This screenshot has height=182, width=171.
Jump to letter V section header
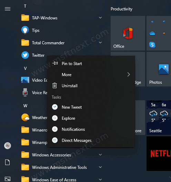(25, 69)
